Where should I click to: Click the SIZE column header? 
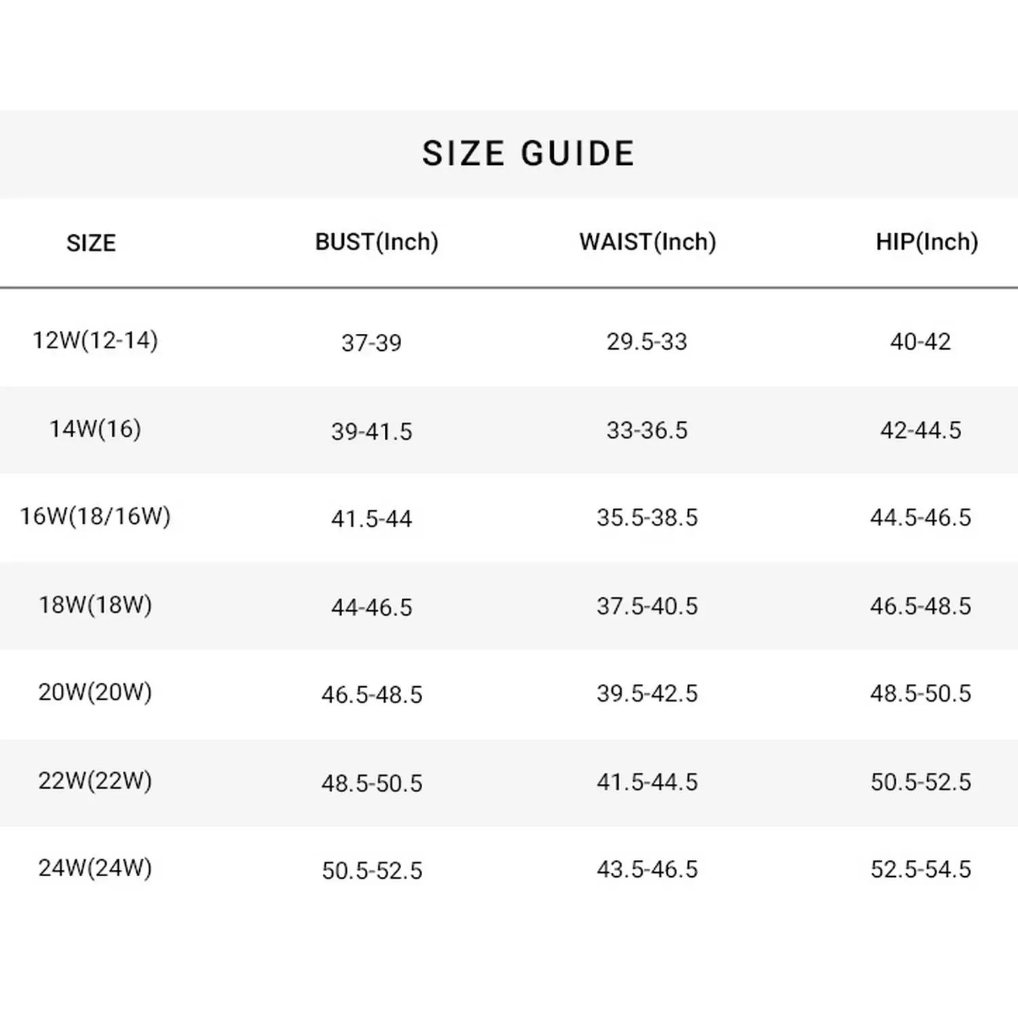(x=91, y=243)
